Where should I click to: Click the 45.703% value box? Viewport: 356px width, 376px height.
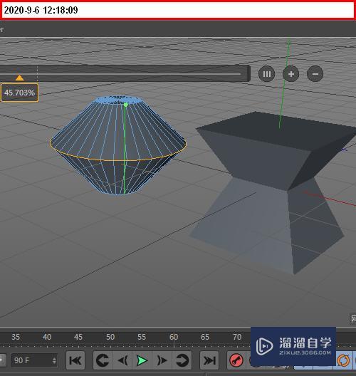point(19,93)
